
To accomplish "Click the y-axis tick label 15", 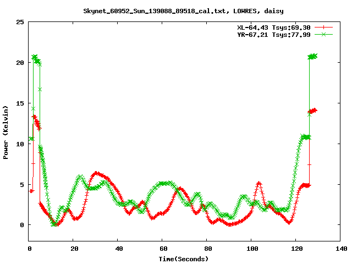I will (20, 103).
